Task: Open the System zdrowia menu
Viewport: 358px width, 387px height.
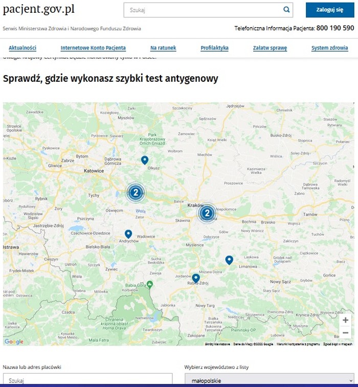Action: [x=329, y=48]
